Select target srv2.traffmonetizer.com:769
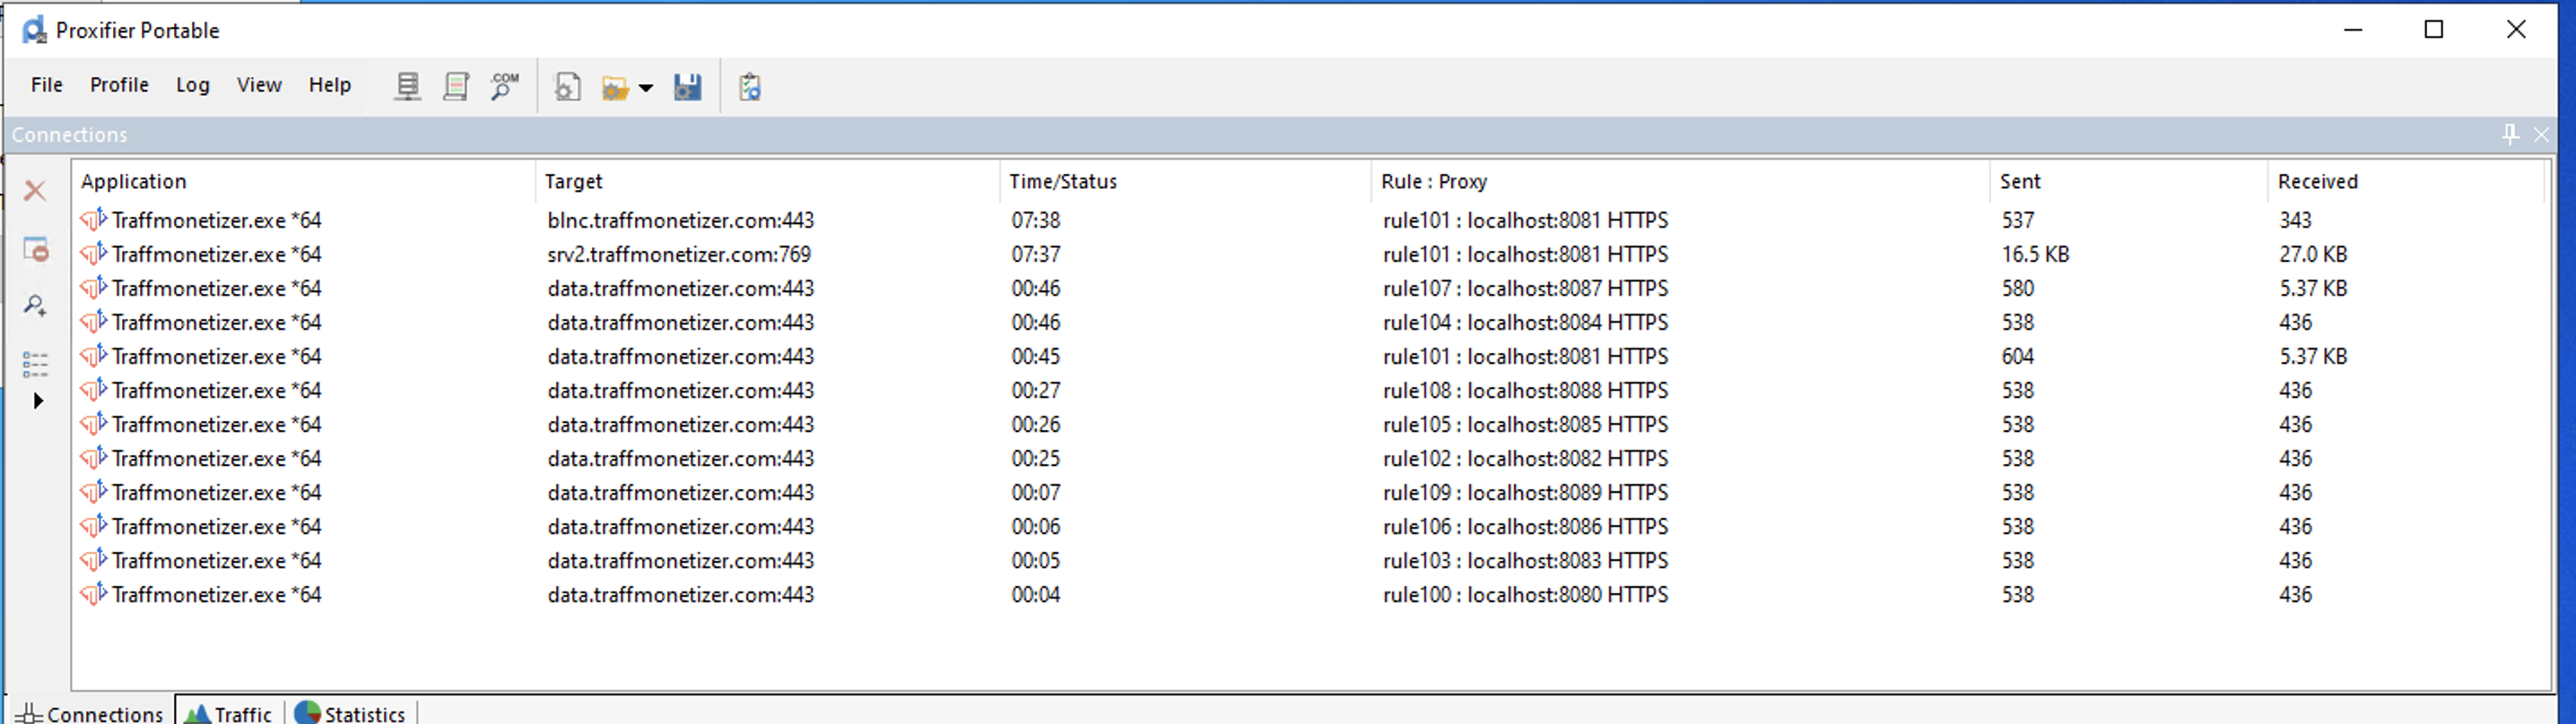This screenshot has width=2576, height=724. (679, 254)
